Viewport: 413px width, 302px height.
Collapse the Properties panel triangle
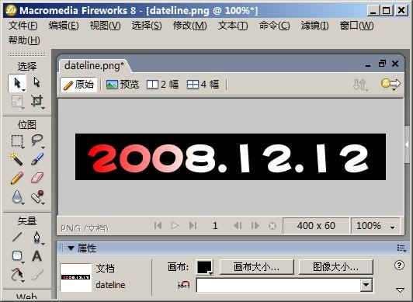coord(71,248)
